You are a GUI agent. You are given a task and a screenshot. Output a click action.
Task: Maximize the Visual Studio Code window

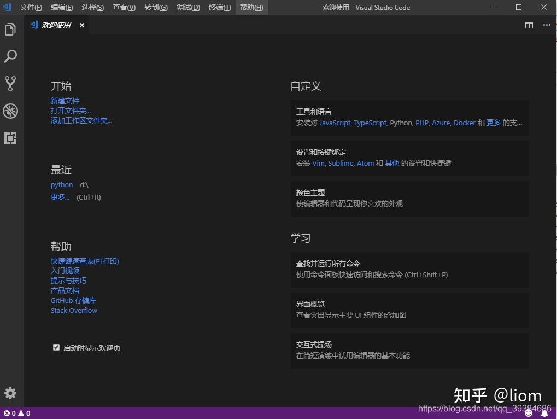point(519,7)
